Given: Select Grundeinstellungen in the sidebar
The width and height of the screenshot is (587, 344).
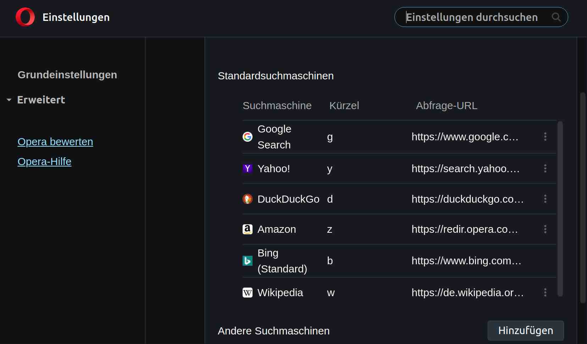Looking at the screenshot, I should click(x=67, y=75).
